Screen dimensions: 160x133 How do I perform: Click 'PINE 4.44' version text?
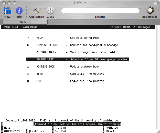[11, 27]
